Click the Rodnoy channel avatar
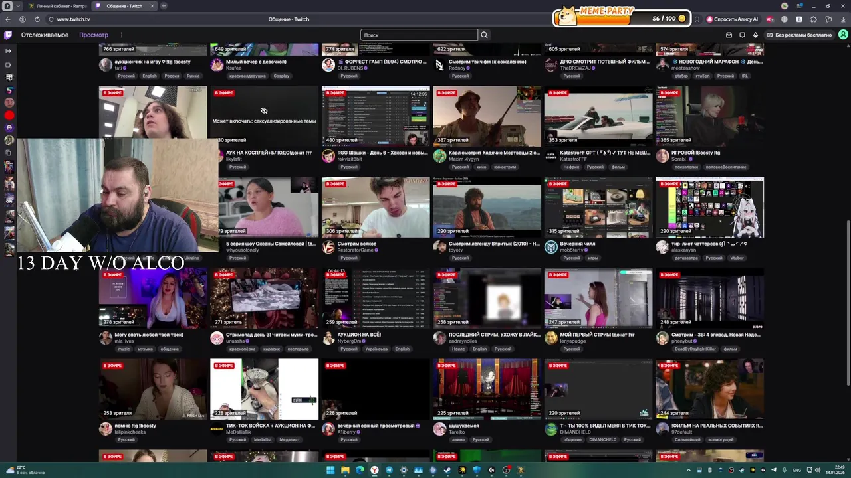This screenshot has width=851, height=478. (x=439, y=64)
